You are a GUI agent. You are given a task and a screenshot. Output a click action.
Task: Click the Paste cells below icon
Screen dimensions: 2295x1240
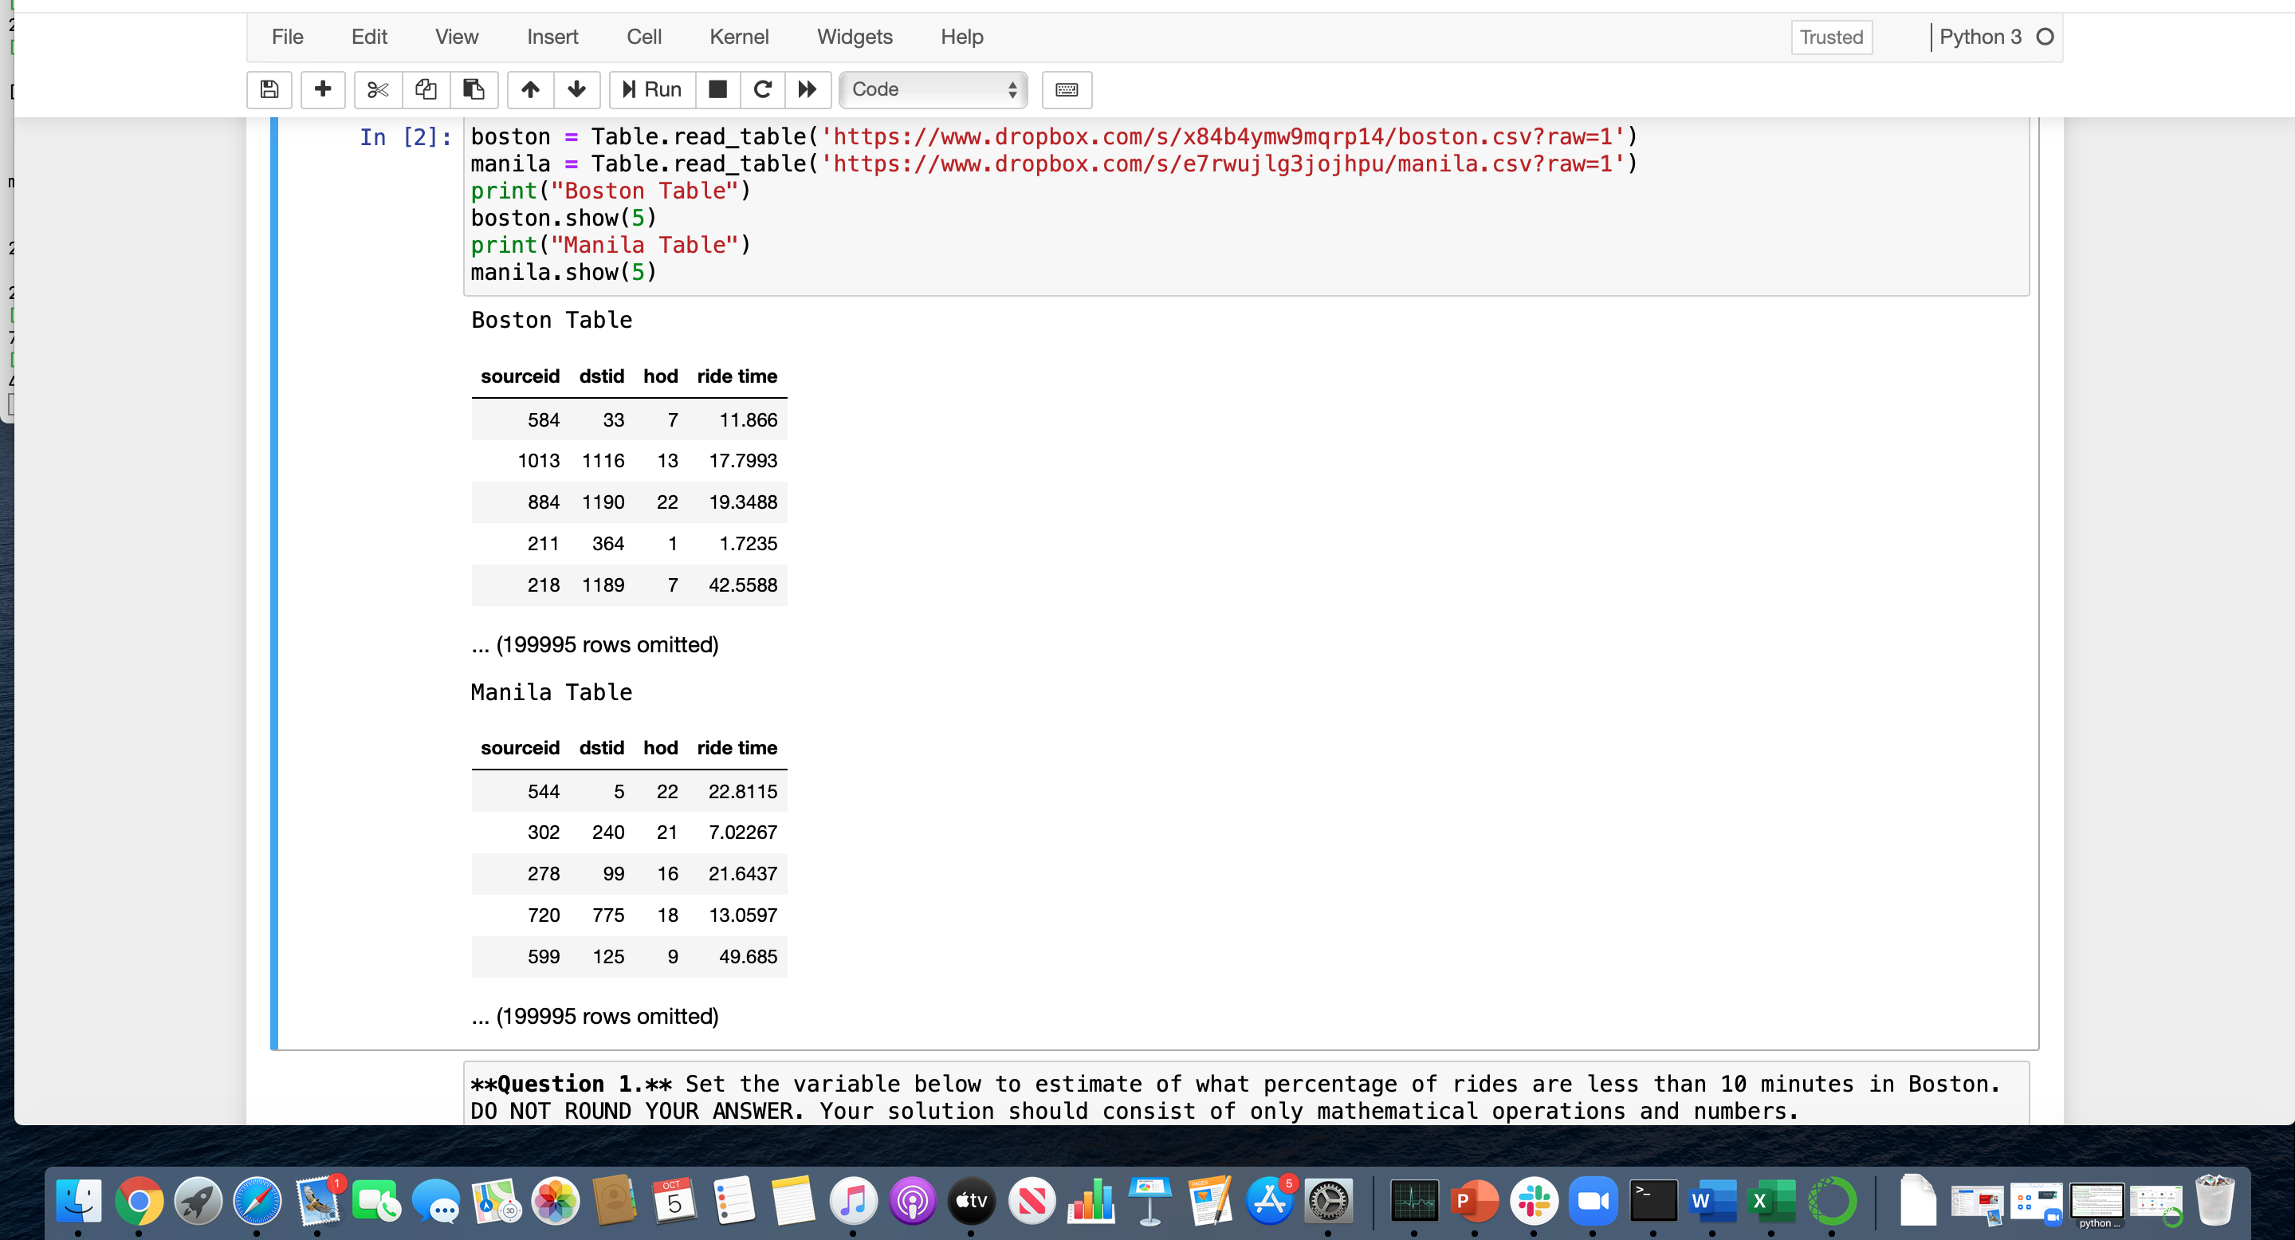coord(473,89)
